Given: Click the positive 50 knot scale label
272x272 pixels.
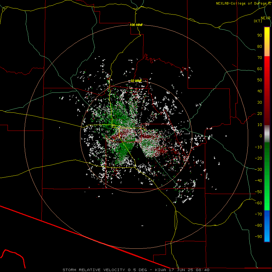Looking at the screenshot, I should coord(260,80).
